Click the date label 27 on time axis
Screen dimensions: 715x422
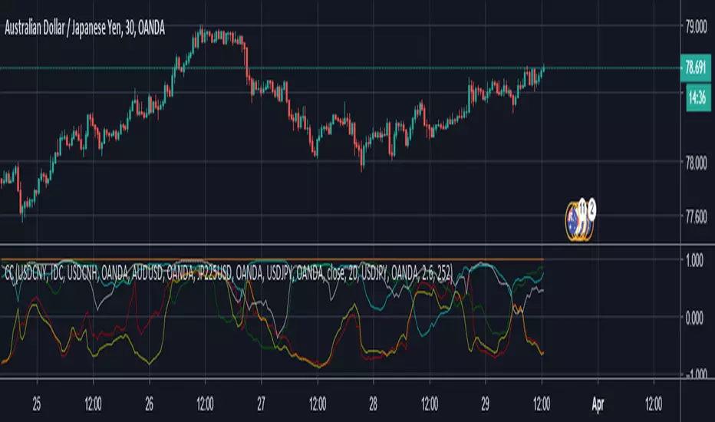261,404
